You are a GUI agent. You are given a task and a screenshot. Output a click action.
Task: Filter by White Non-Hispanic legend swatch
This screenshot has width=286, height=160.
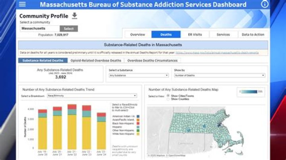tap(138, 134)
